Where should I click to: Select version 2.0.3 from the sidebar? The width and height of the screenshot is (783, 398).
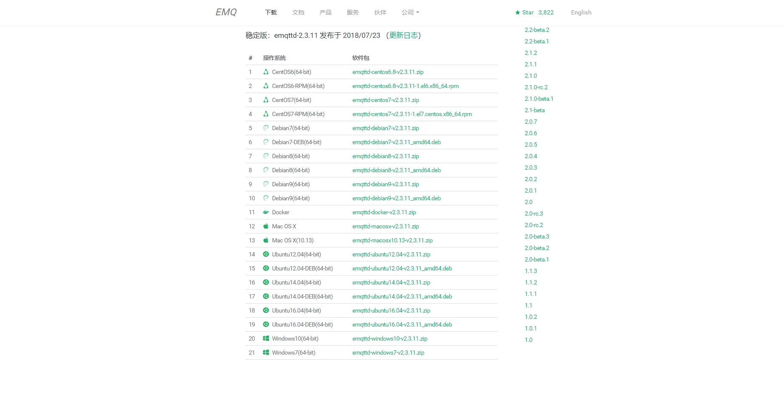[x=531, y=168]
